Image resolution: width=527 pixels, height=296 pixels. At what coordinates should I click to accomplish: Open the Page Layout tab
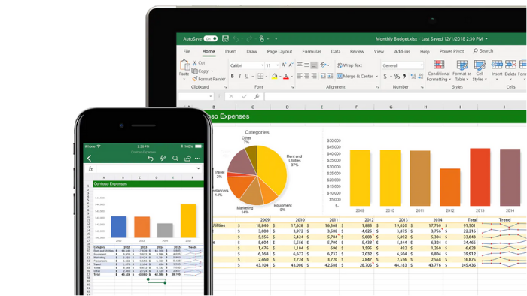[279, 51]
